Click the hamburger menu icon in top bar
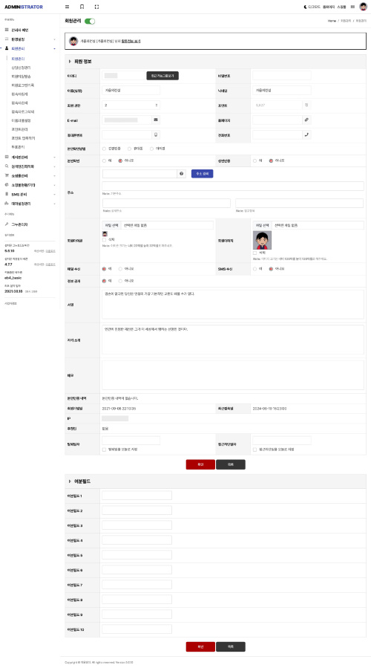 click(68, 7)
